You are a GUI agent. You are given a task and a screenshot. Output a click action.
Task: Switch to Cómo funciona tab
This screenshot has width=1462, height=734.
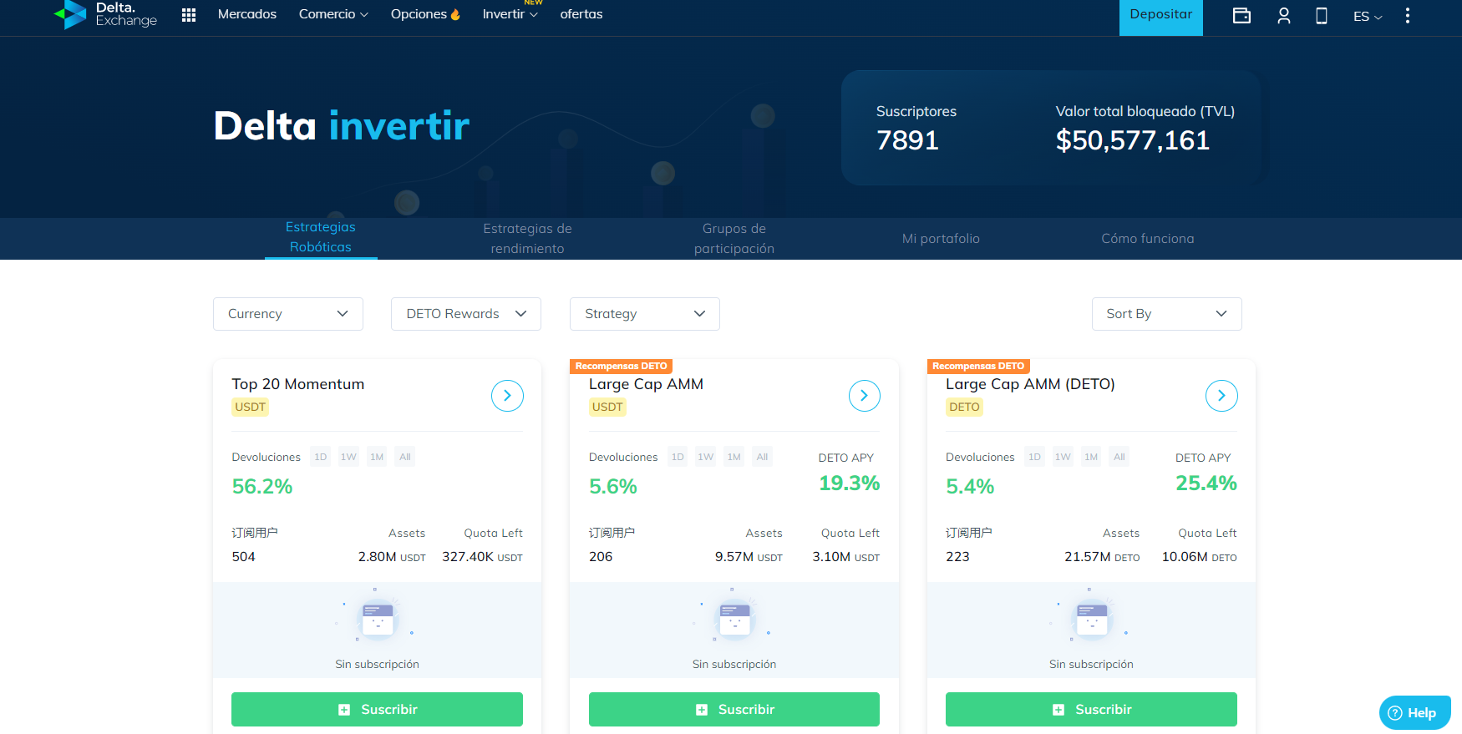(1148, 239)
